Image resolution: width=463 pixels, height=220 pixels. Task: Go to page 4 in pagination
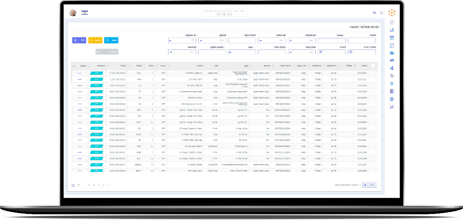[x=94, y=185]
